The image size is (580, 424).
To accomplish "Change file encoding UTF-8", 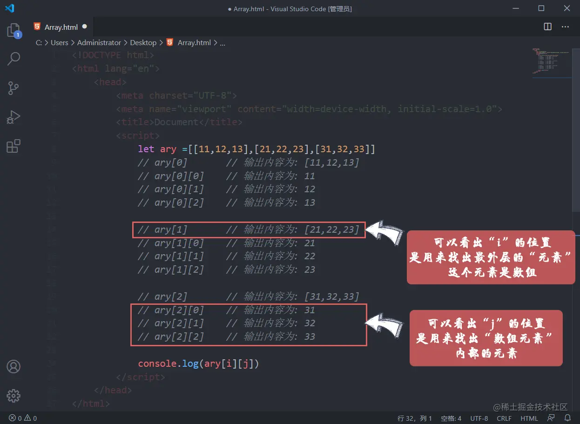I will point(479,418).
